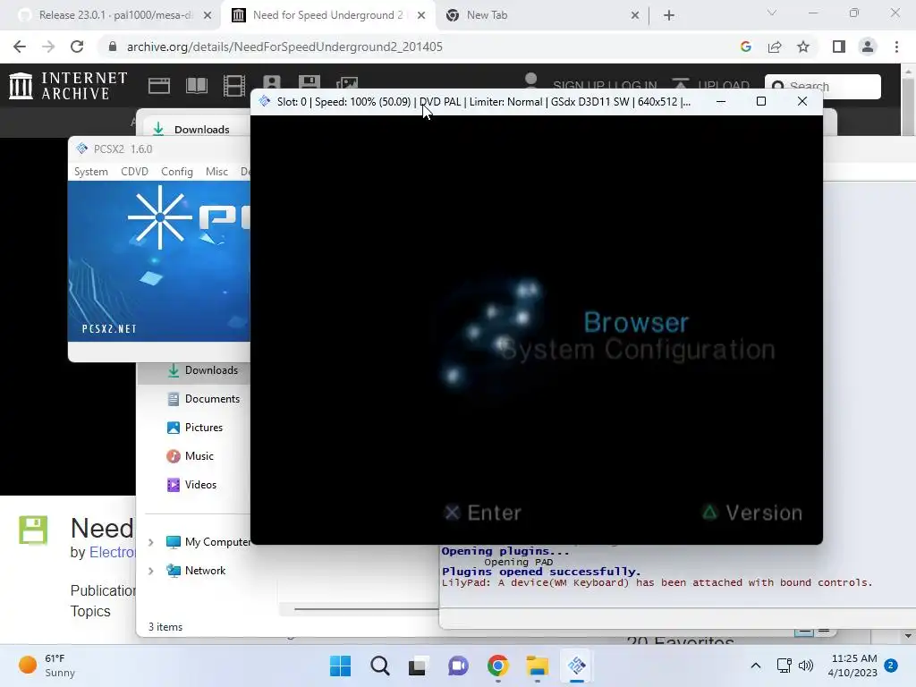
Task: Expand Network in the file tree
Action: coord(150,571)
